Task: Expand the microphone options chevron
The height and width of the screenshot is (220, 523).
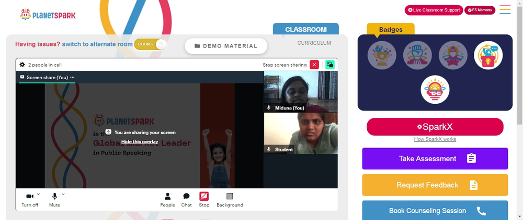Action: [63, 194]
